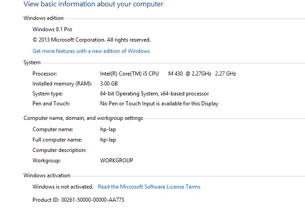Click the 'Windows edition' section header
Screen dimensions: 305x218
pyautogui.click(x=43, y=18)
